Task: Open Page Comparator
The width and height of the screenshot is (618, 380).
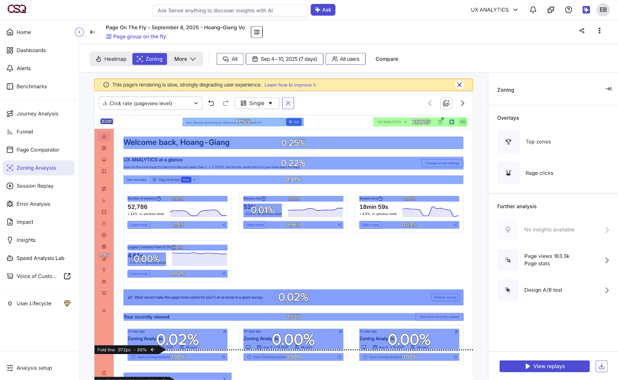Action: click(39, 150)
